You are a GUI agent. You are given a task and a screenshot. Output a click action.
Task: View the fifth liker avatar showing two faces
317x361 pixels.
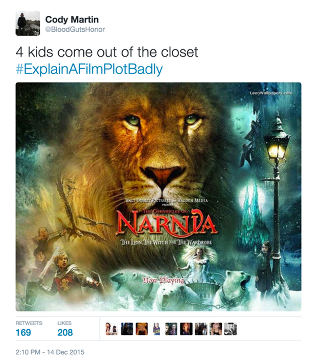tap(171, 329)
